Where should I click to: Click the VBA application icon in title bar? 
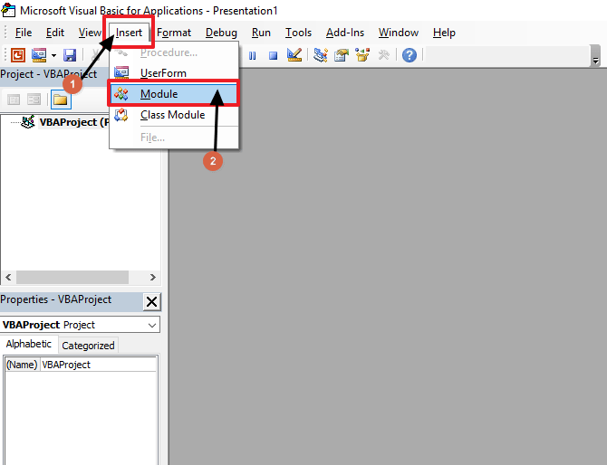point(8,10)
